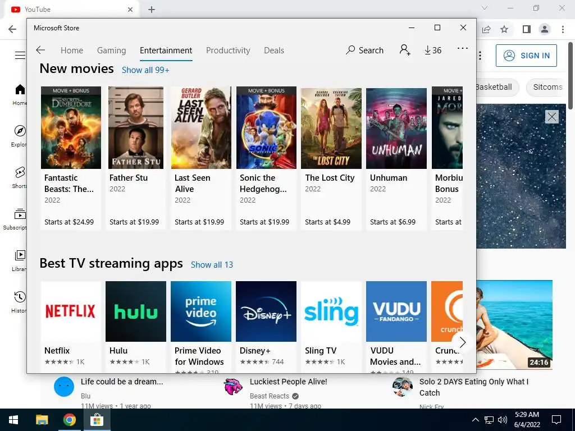
Task: Show all 99+ new movies
Action: (x=145, y=70)
